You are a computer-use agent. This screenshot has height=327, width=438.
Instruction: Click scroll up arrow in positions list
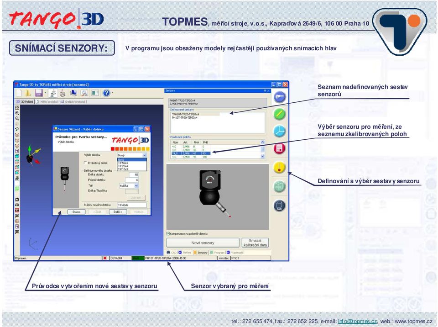[263, 142]
